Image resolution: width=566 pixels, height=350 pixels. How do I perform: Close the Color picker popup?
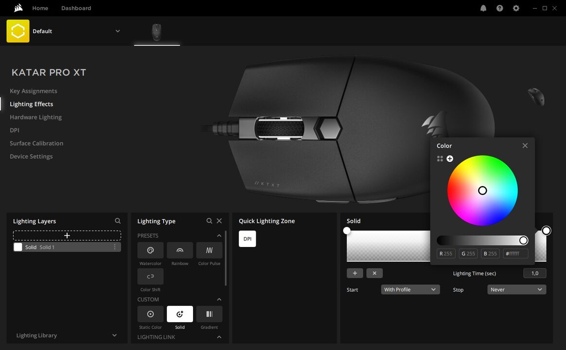[525, 145]
